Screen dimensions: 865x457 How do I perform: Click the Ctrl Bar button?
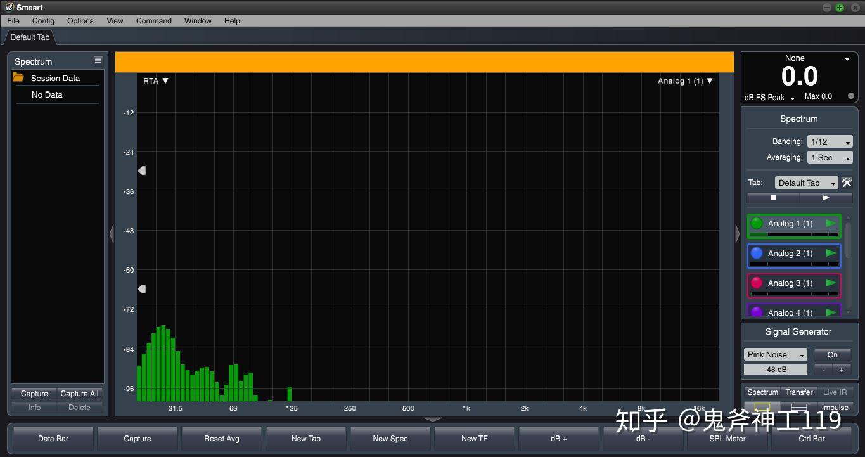(x=812, y=439)
